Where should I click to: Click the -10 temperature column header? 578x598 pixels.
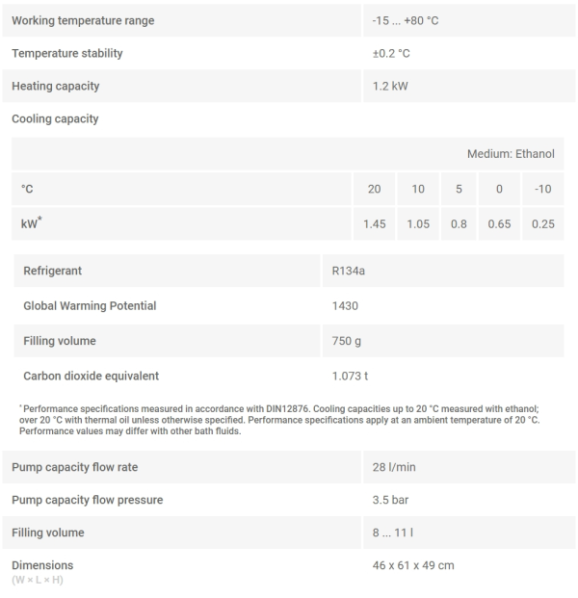point(542,190)
